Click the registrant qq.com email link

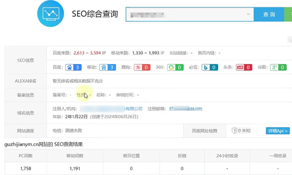click(x=186, y=108)
